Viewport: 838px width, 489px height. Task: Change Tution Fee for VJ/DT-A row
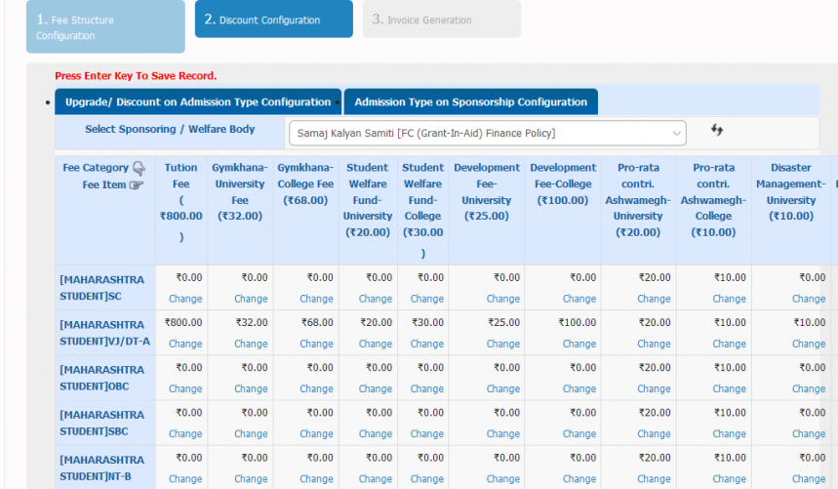click(x=185, y=344)
